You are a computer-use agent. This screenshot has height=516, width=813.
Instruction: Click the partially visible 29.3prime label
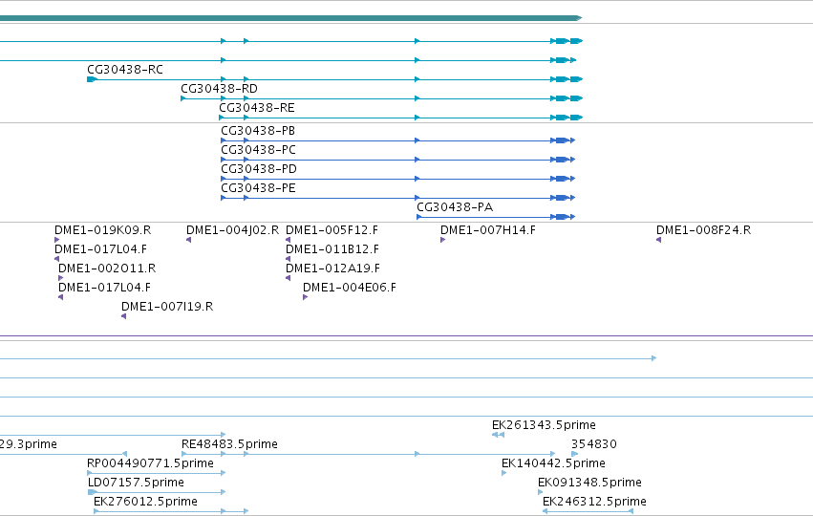(x=29, y=444)
